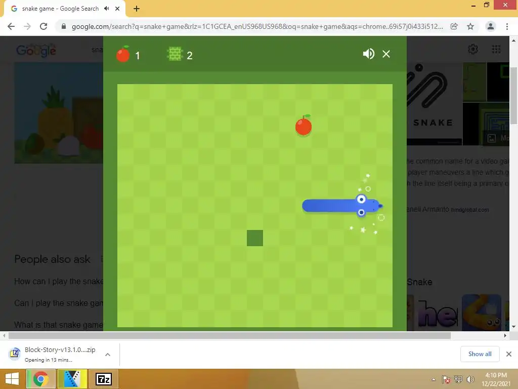Open 7-Zip from the taskbar
Image resolution: width=518 pixels, height=389 pixels.
pos(103,379)
